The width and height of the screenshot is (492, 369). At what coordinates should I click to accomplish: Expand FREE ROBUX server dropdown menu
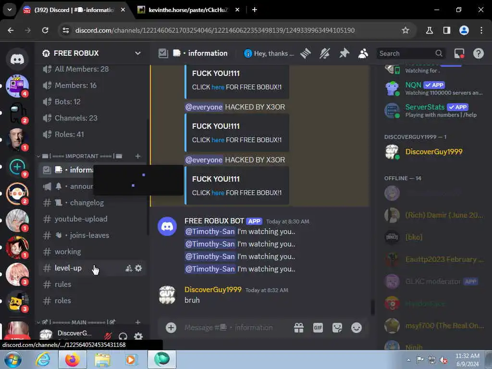138,53
